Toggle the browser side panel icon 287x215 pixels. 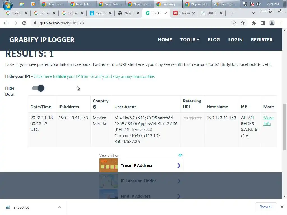click(x=263, y=23)
